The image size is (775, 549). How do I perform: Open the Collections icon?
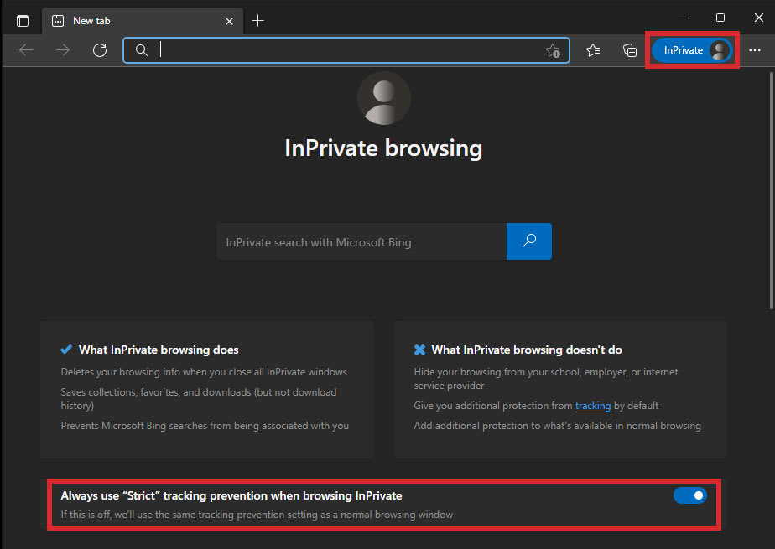coord(630,49)
